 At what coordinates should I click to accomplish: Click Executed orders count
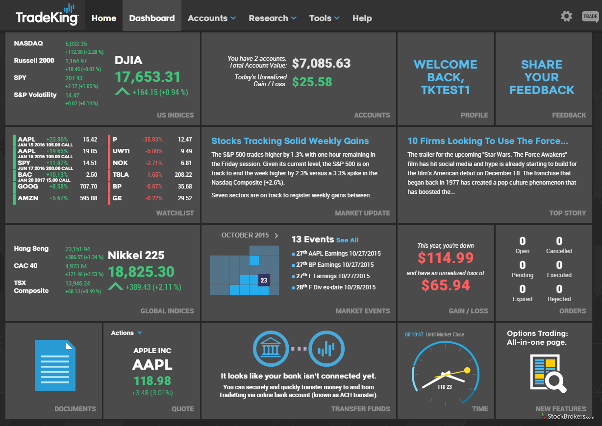point(559,269)
